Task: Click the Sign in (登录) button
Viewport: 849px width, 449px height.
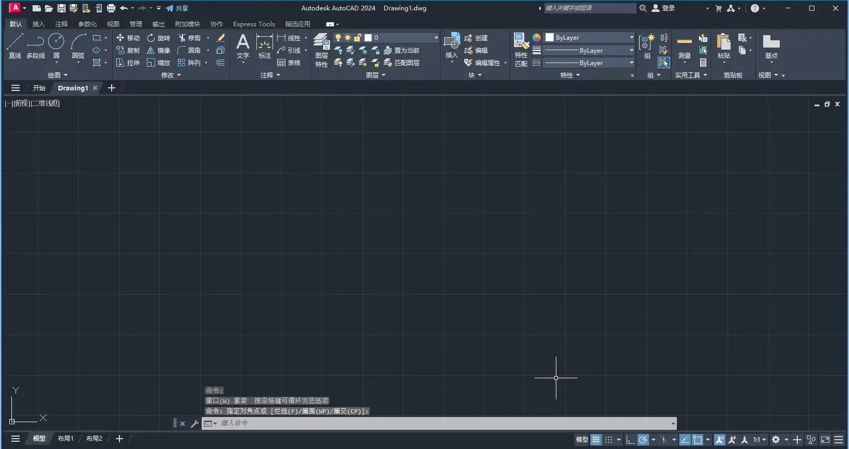Action: (x=663, y=8)
